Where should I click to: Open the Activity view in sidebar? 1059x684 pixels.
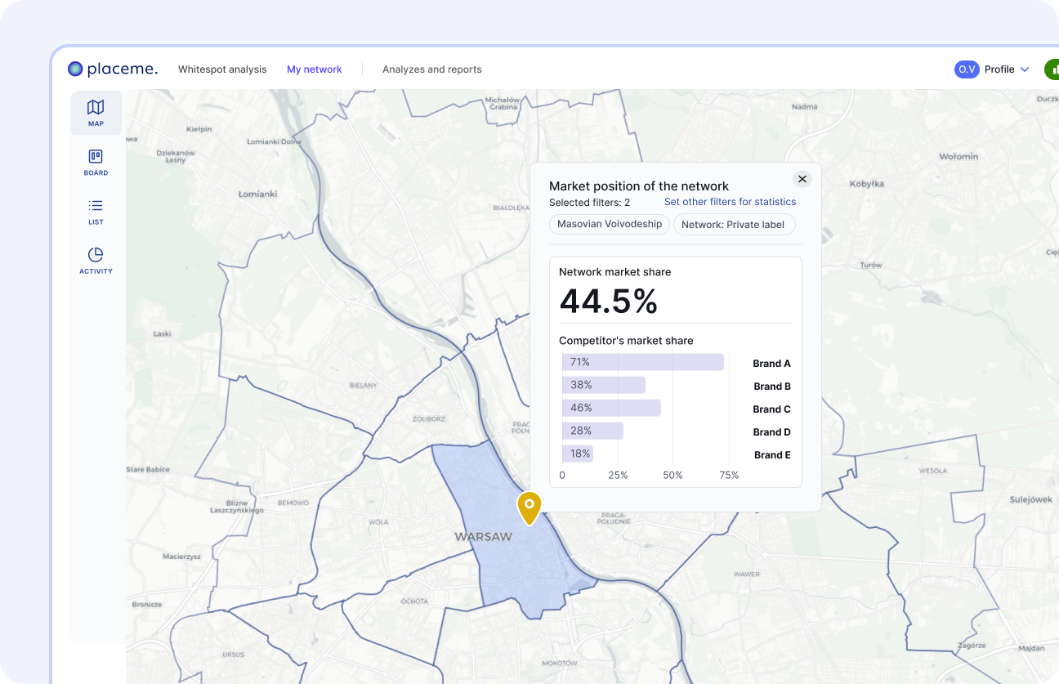pyautogui.click(x=96, y=260)
